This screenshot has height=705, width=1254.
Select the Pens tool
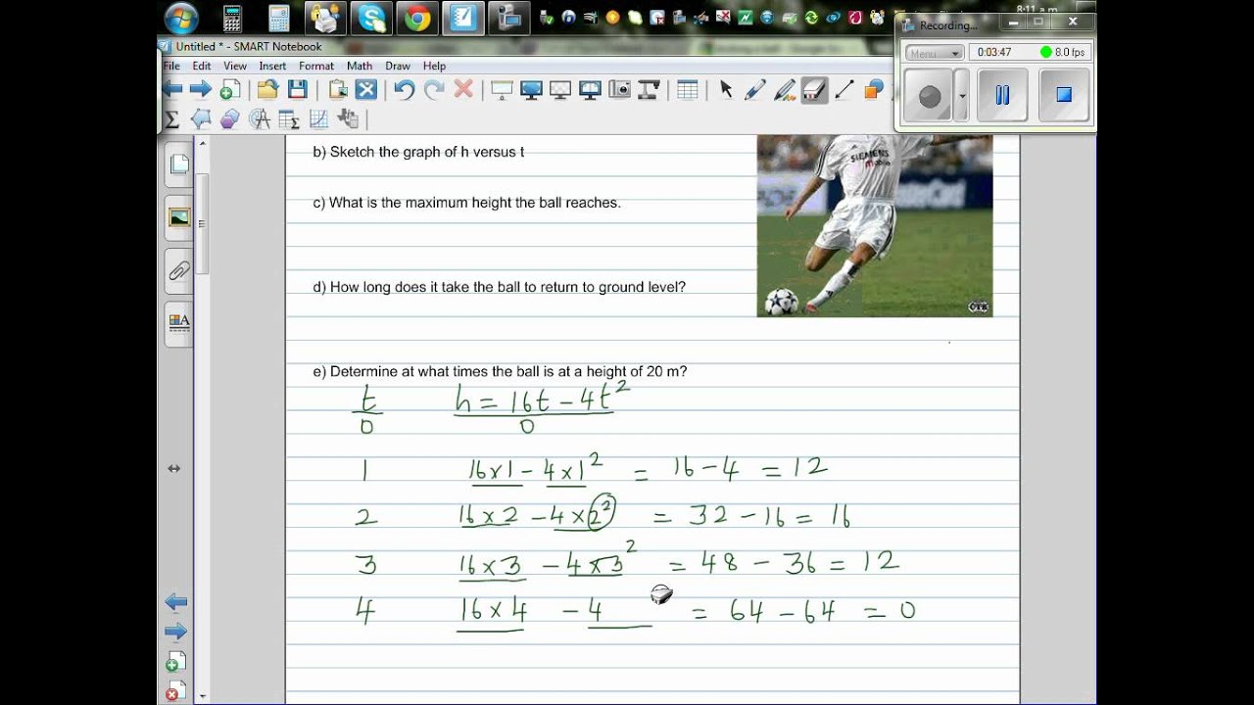(x=754, y=90)
